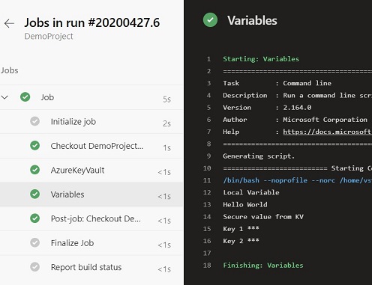372x285 pixels.
Task: Click green check icon for Checkout DemoProject
Action: point(34,146)
